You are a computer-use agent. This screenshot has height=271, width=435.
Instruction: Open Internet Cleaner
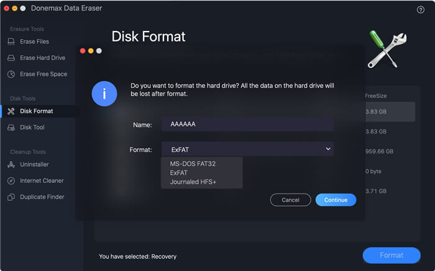[42, 180]
